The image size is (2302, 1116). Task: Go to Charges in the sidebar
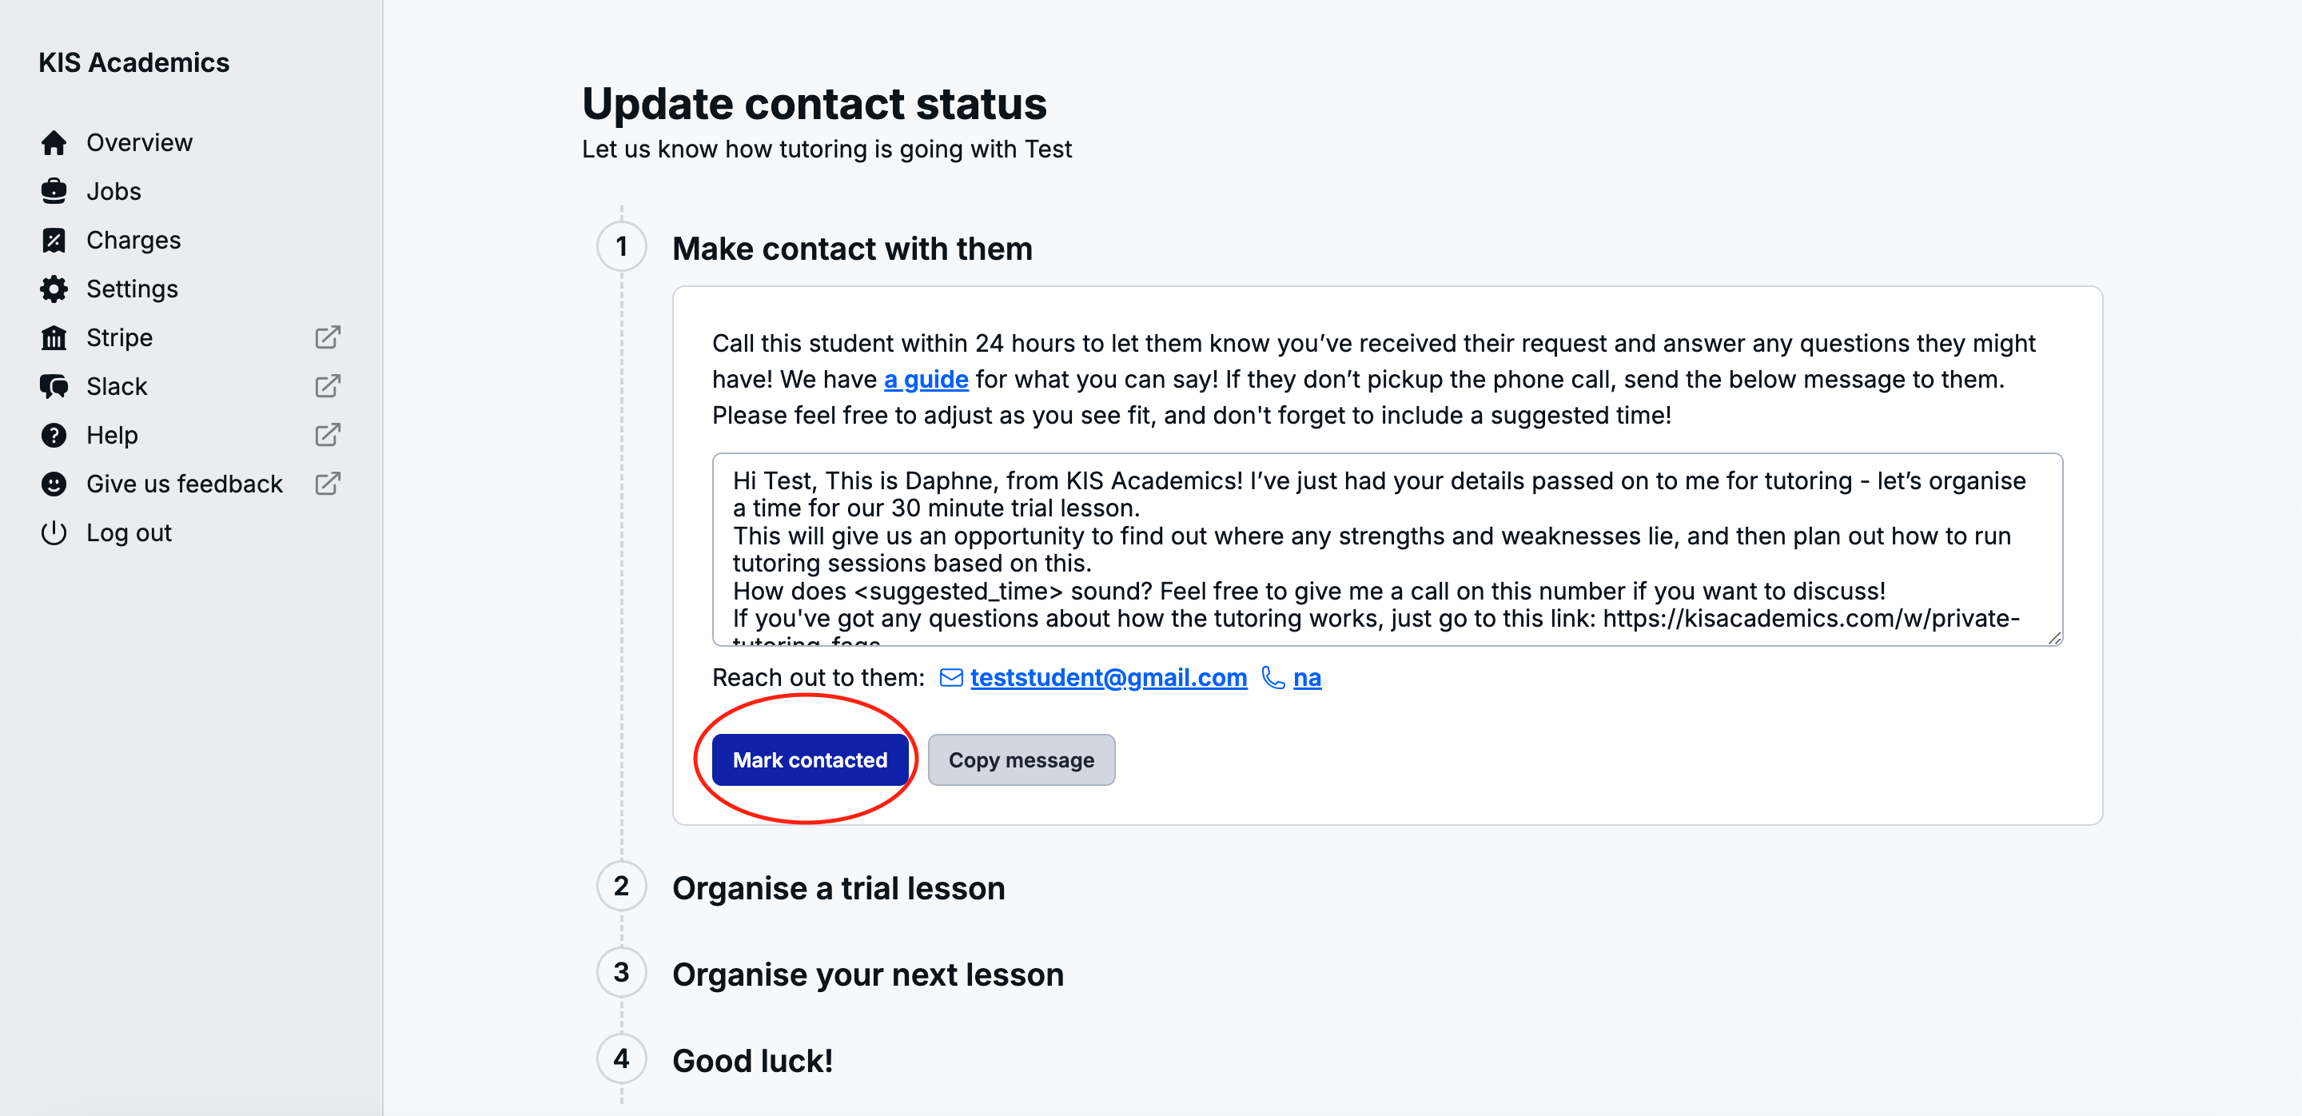(133, 241)
